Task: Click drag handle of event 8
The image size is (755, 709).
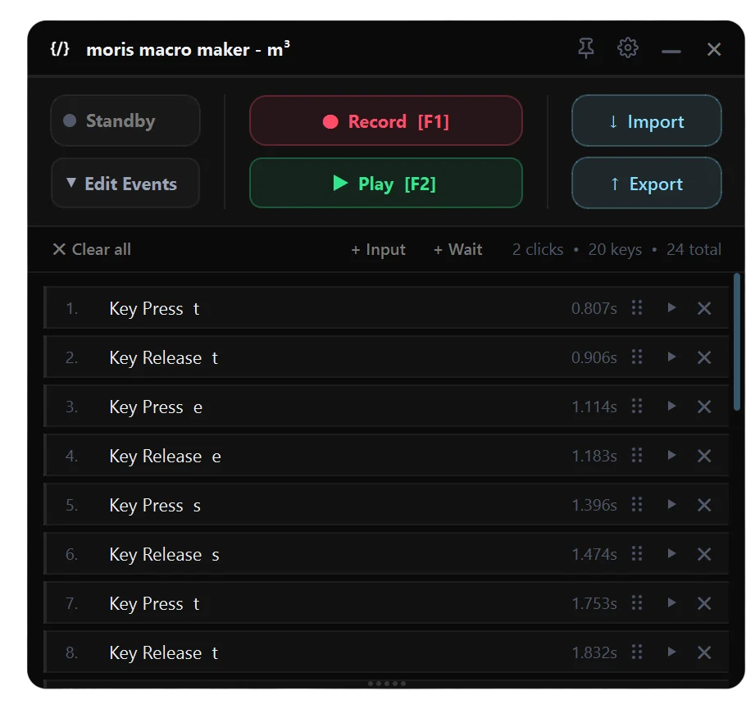Action: pos(637,652)
